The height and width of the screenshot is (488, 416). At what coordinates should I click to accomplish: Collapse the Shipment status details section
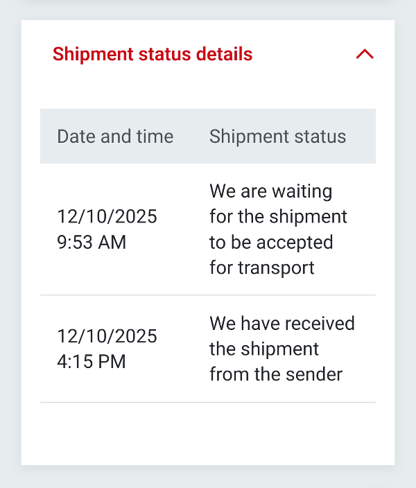point(364,54)
